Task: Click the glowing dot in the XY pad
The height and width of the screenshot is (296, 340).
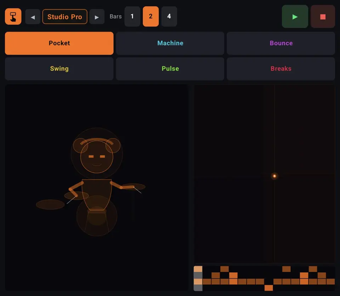Action: tap(274, 176)
